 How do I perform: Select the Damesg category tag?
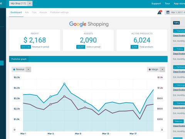coord(179,103)
